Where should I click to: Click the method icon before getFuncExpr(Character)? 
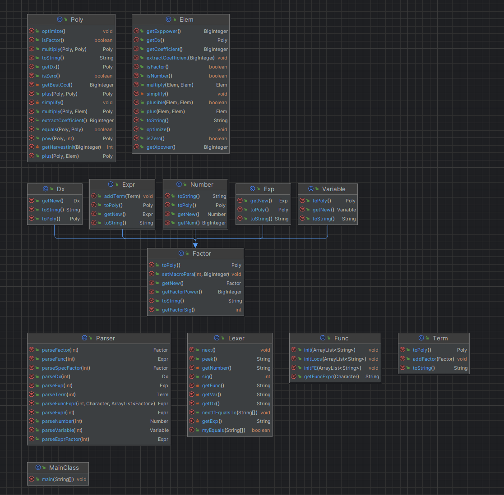[294, 376]
